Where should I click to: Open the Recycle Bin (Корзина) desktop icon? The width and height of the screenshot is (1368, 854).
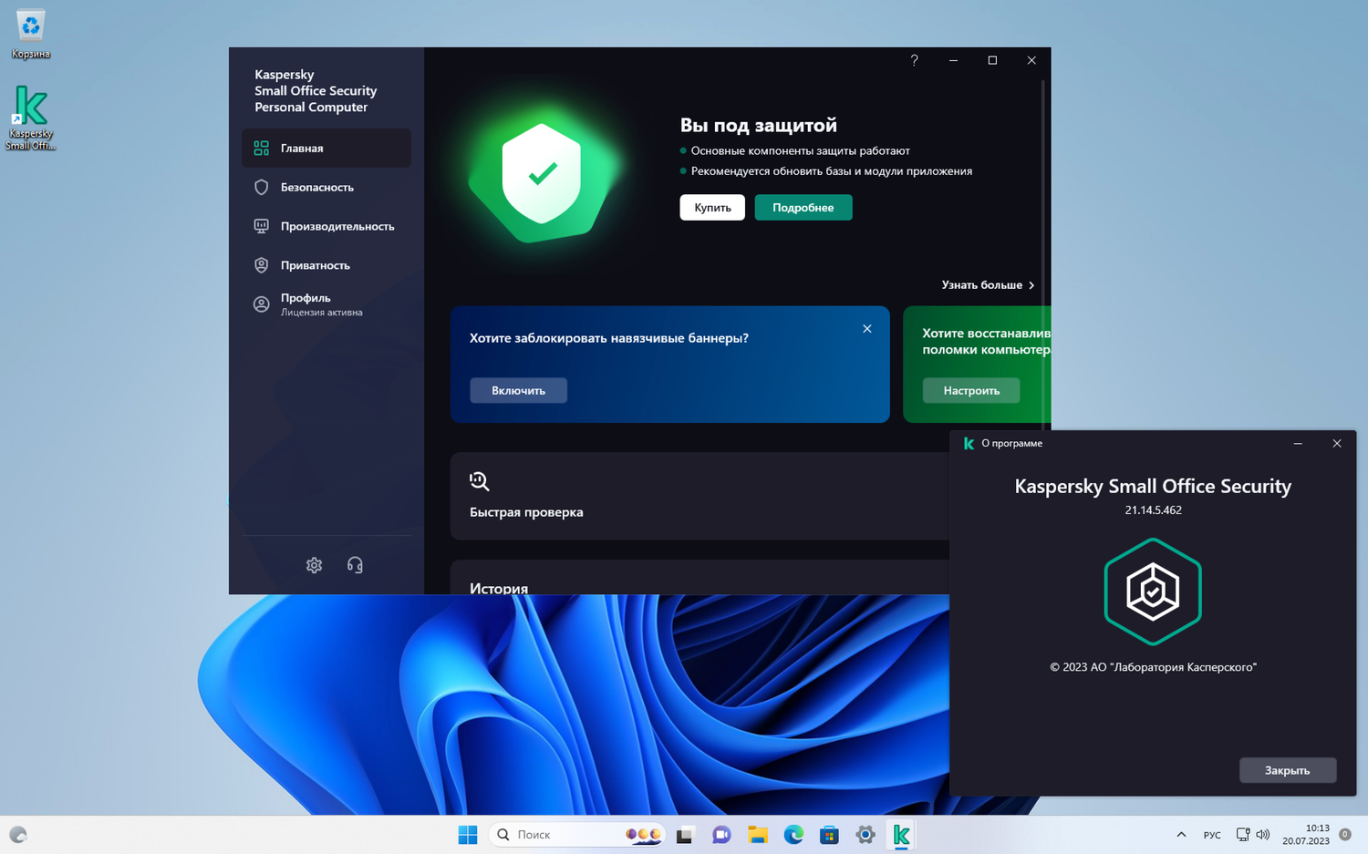(x=30, y=34)
